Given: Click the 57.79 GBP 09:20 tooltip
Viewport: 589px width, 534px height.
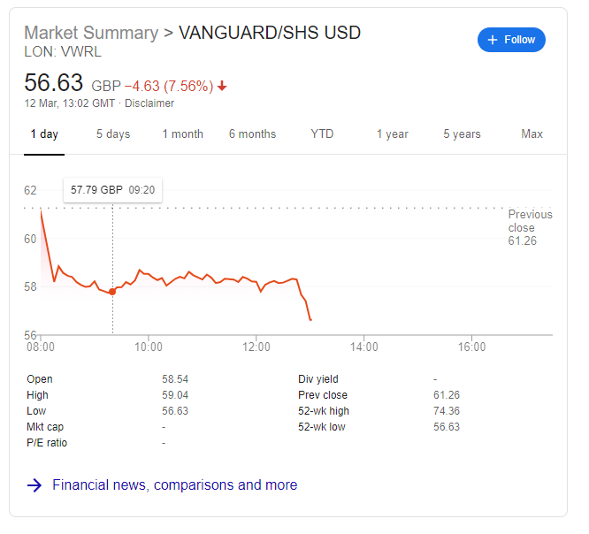Looking at the screenshot, I should tap(112, 190).
